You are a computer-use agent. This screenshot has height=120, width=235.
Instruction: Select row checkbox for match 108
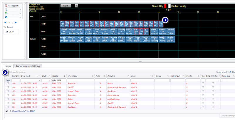click(8, 83)
